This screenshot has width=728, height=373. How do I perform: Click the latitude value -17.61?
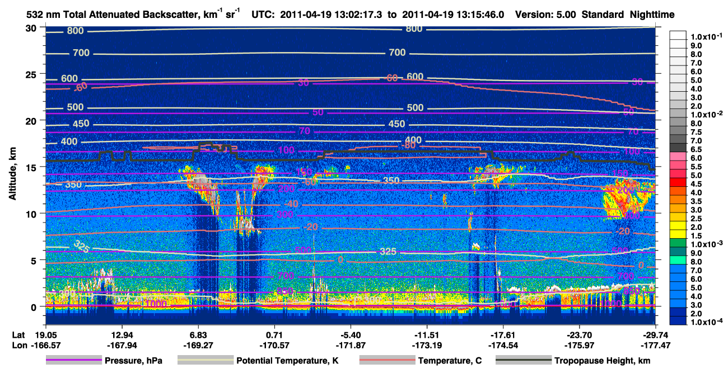pos(503,334)
